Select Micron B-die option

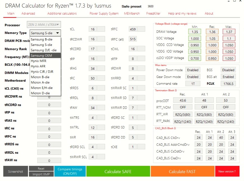tap(45, 77)
